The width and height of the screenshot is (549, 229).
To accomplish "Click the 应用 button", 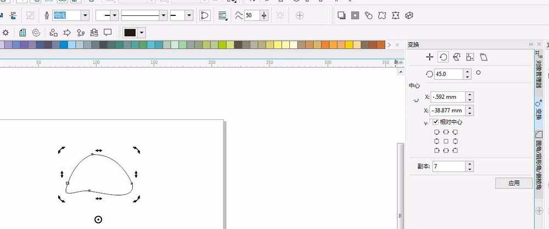I will pyautogui.click(x=513, y=183).
